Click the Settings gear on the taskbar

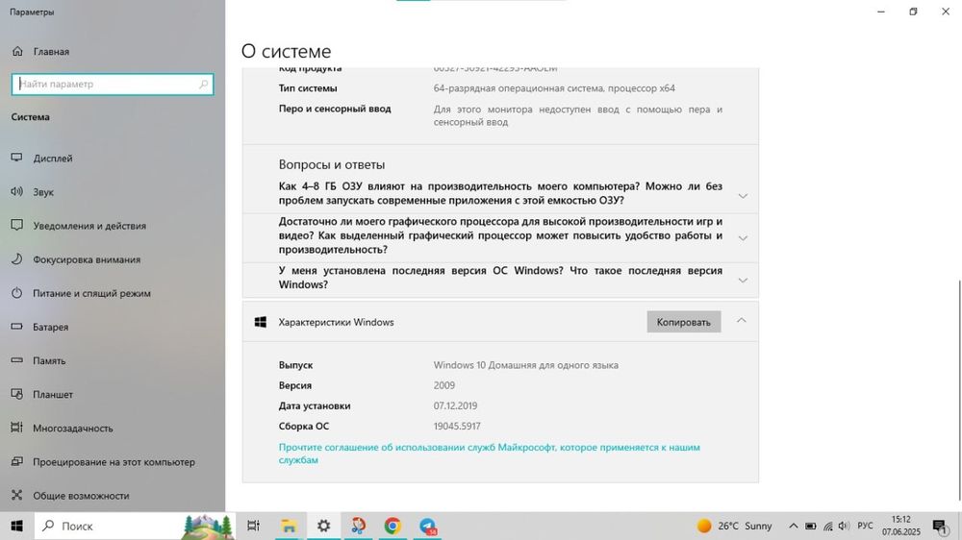tap(323, 526)
